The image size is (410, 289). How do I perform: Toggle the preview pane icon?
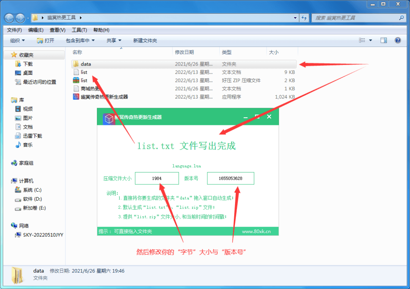click(x=384, y=40)
